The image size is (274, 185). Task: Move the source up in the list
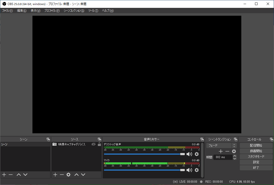click(x=77, y=175)
